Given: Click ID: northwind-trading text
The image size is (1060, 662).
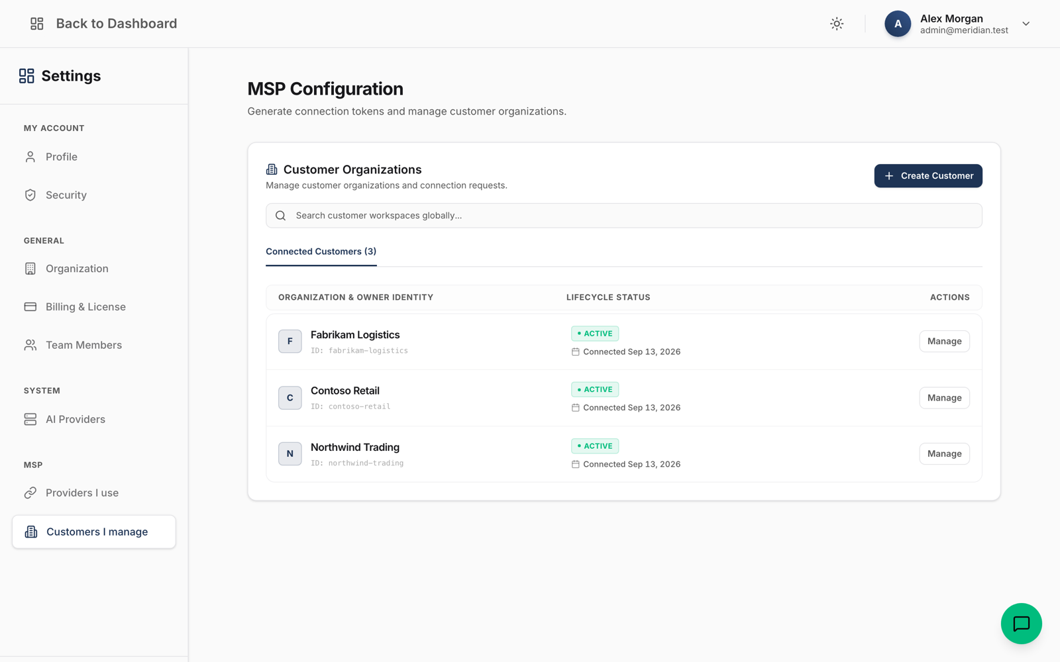Looking at the screenshot, I should click(x=357, y=463).
